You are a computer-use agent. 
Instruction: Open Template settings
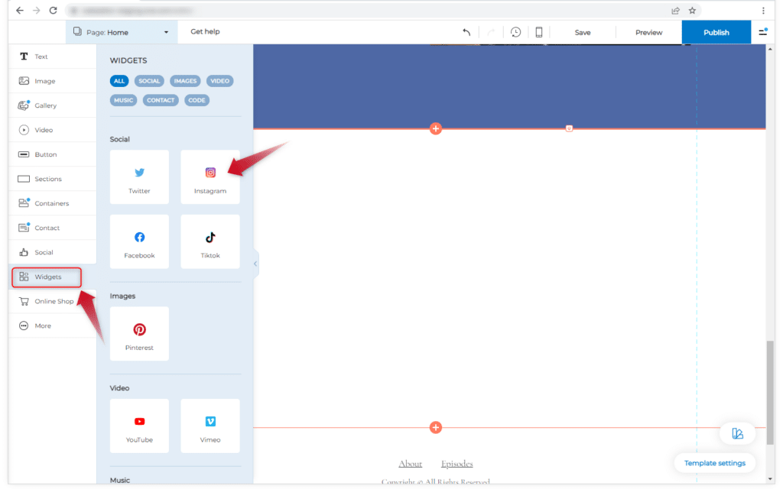click(x=715, y=463)
